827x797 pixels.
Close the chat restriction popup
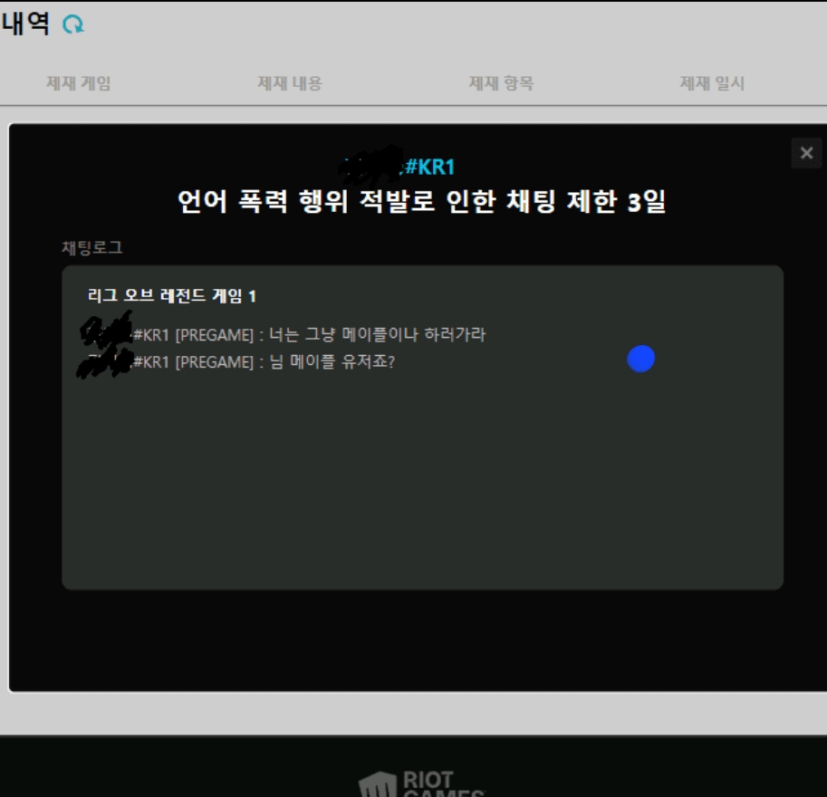(x=806, y=153)
